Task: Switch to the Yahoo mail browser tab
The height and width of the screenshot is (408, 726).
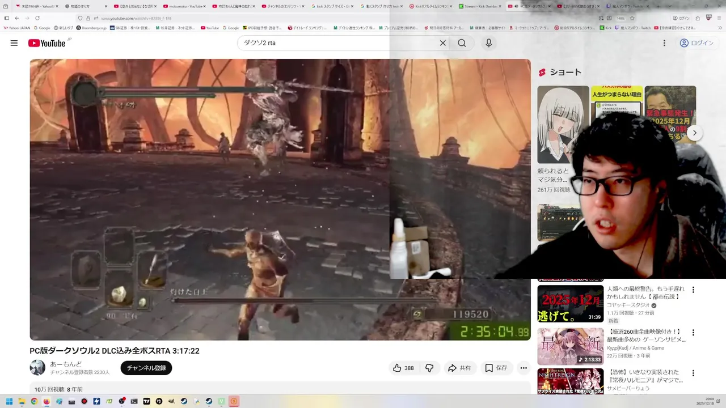Action: tap(36, 6)
